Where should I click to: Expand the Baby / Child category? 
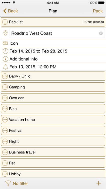tap(53, 76)
